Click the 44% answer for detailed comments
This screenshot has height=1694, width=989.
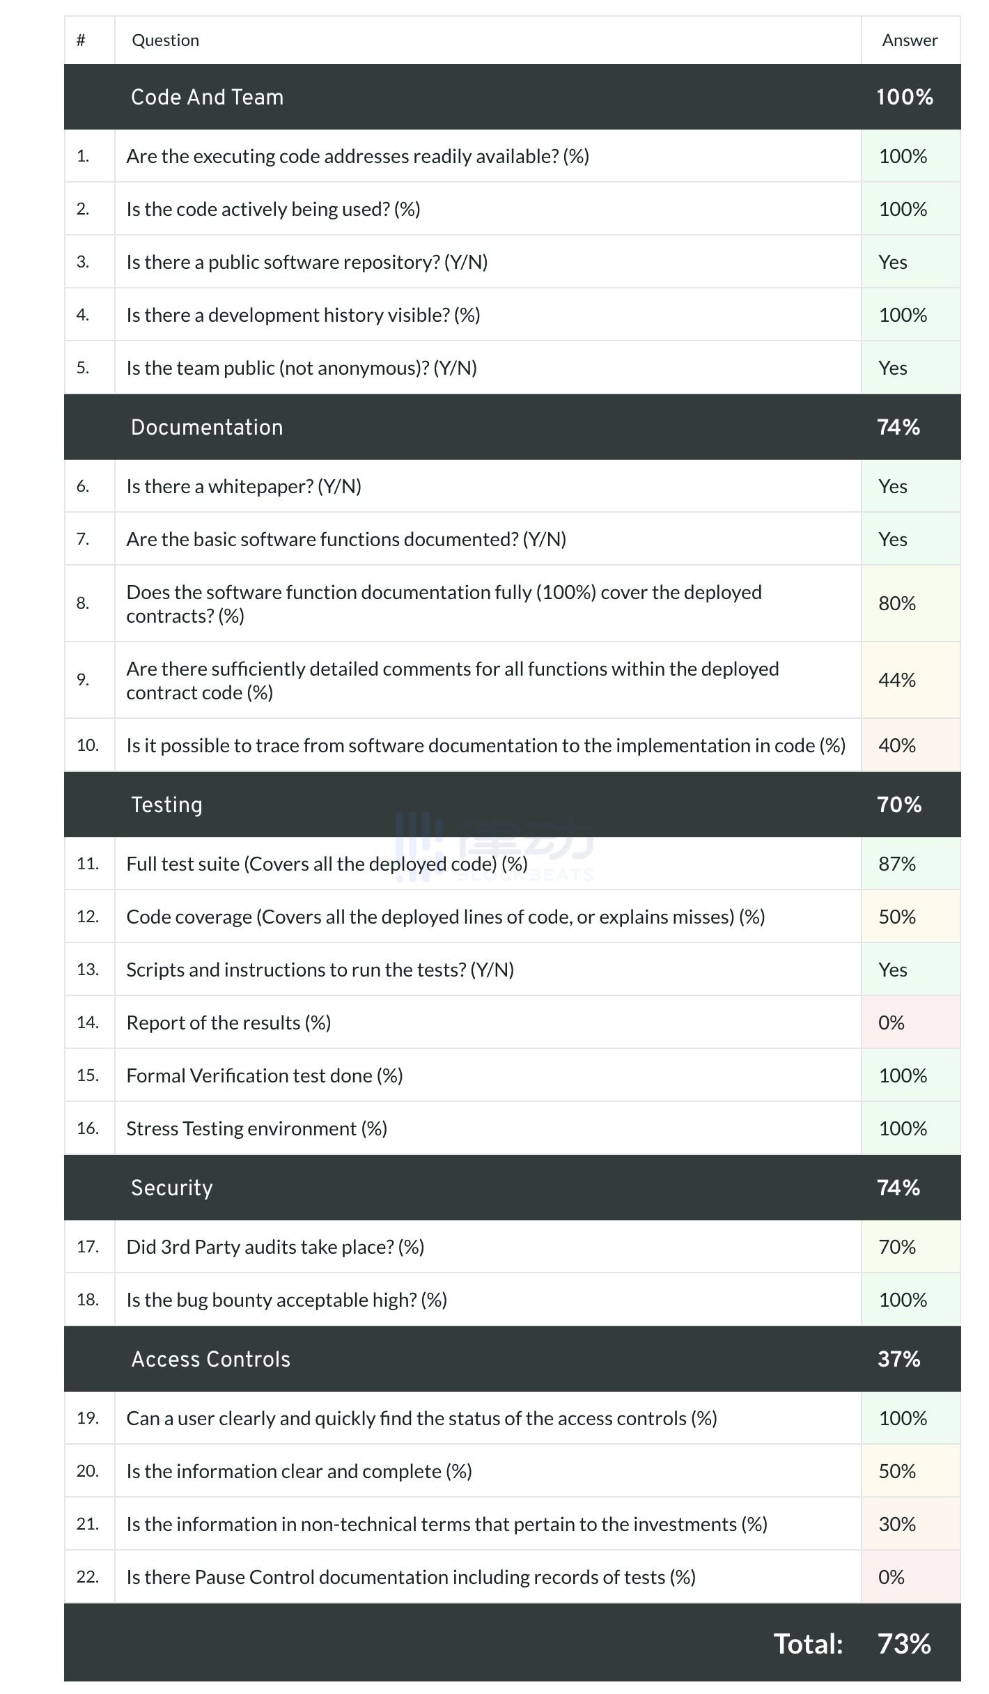[x=897, y=680]
